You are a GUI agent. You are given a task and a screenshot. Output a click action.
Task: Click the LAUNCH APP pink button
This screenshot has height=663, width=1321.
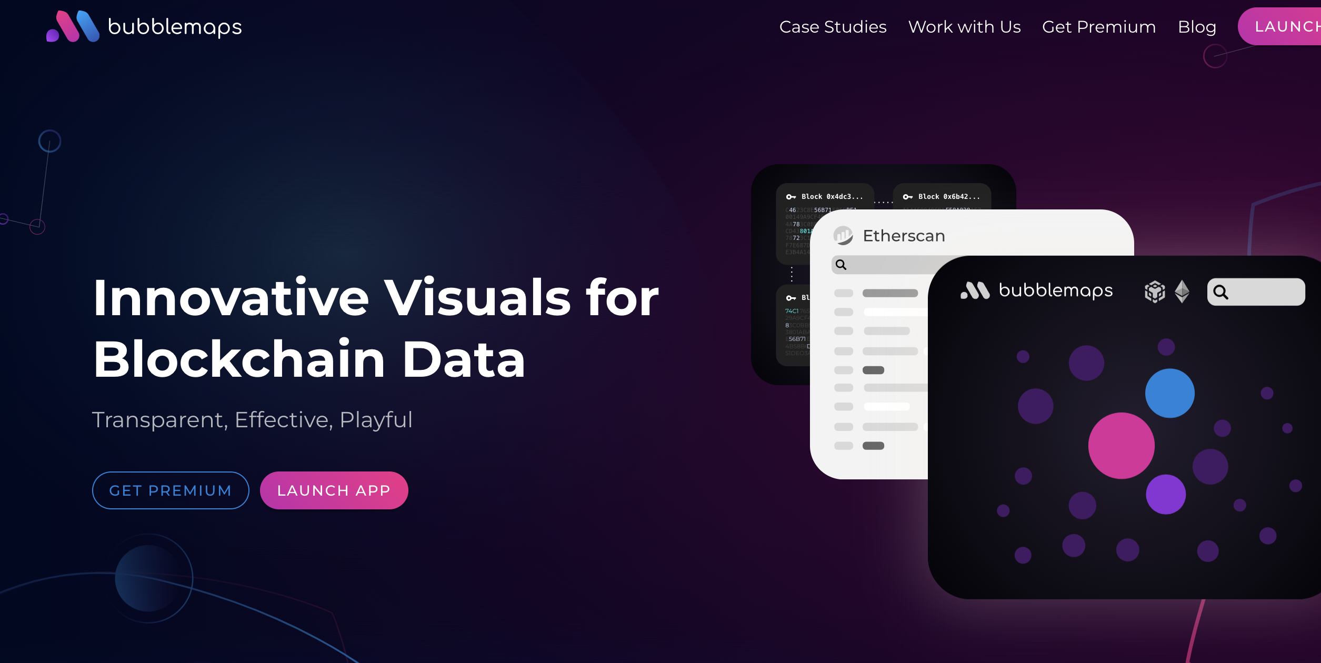pos(333,490)
